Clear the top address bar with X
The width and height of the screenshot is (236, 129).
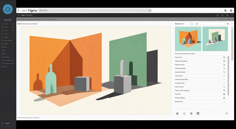tap(149, 10)
